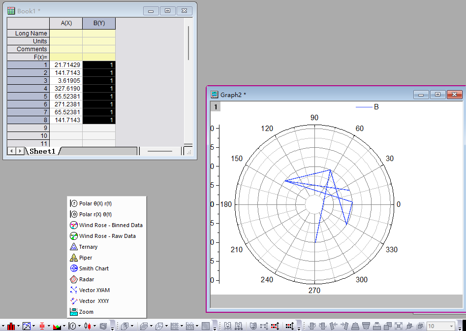Viewport: 466px width, 331px height.
Task: Click the rotate counterclockwise 3D icon
Action: 312,326
